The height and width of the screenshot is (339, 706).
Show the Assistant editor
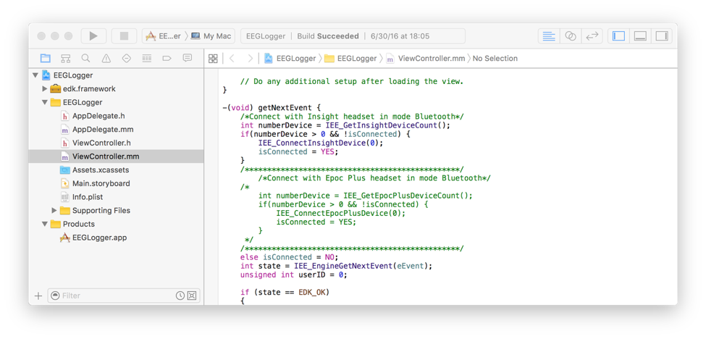[x=571, y=36]
